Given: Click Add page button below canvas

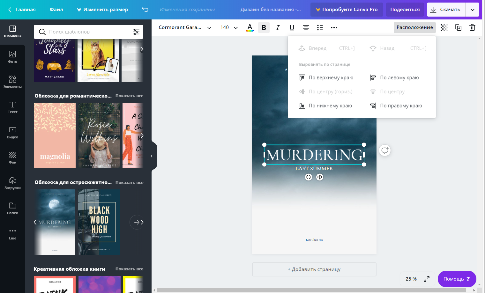Looking at the screenshot, I should (314, 269).
